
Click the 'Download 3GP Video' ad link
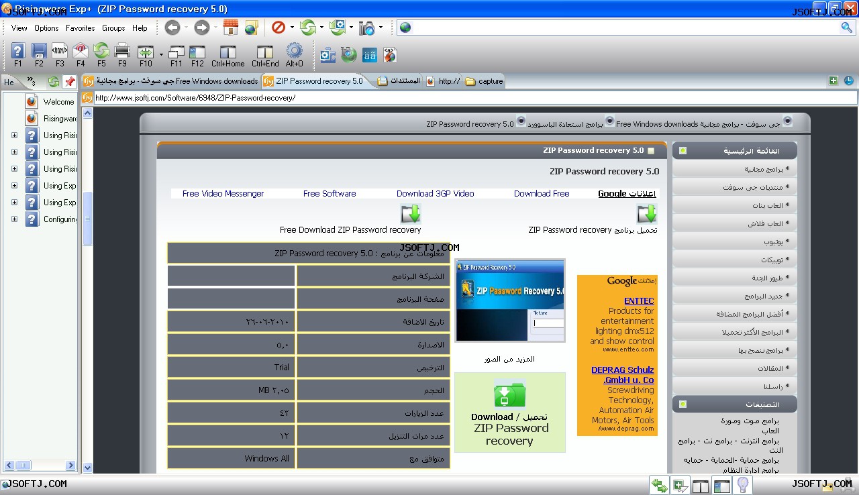click(x=435, y=194)
